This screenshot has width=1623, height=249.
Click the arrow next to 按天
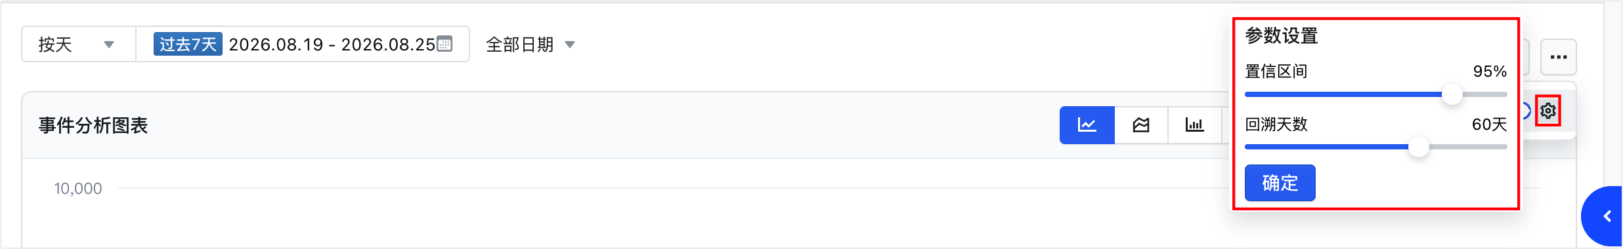(109, 45)
